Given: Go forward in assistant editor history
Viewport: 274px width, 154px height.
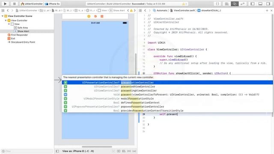Looking at the screenshot, I should pos(149,10).
